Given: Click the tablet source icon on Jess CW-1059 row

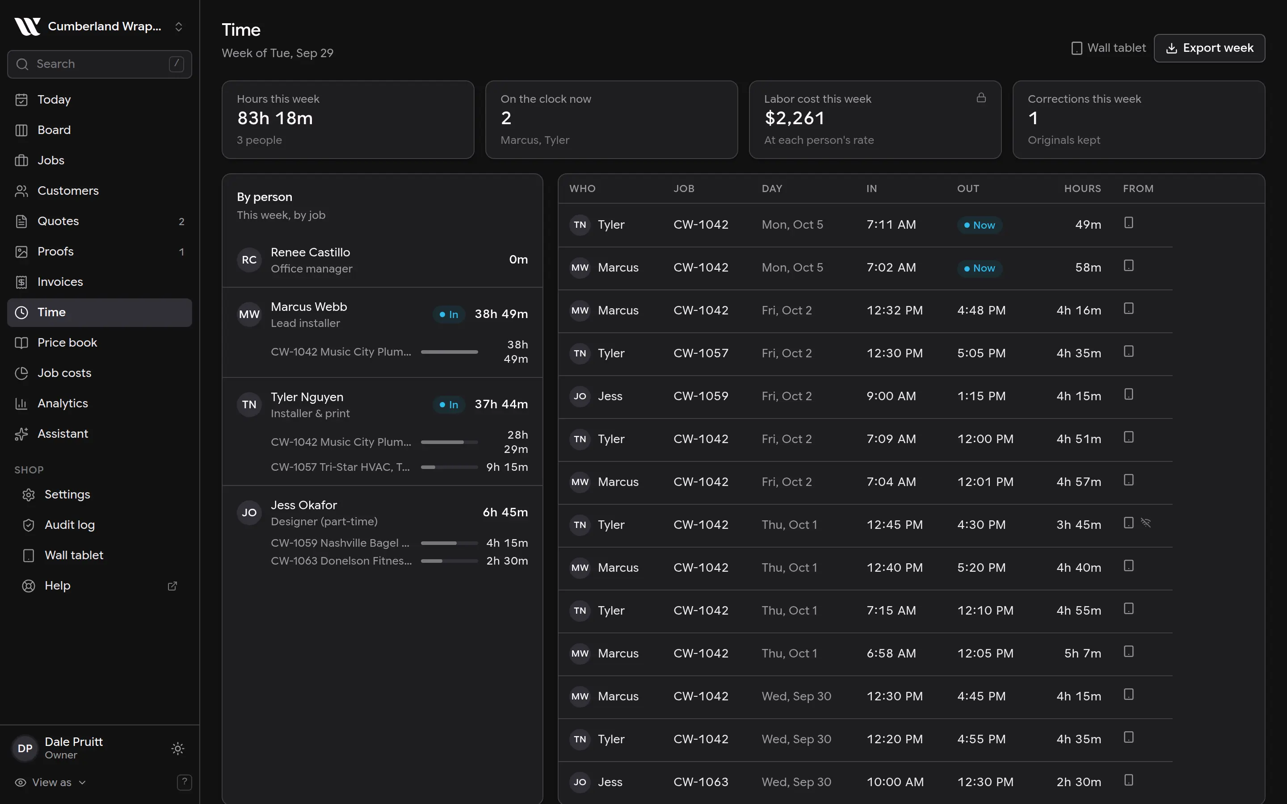Looking at the screenshot, I should 1128,394.
